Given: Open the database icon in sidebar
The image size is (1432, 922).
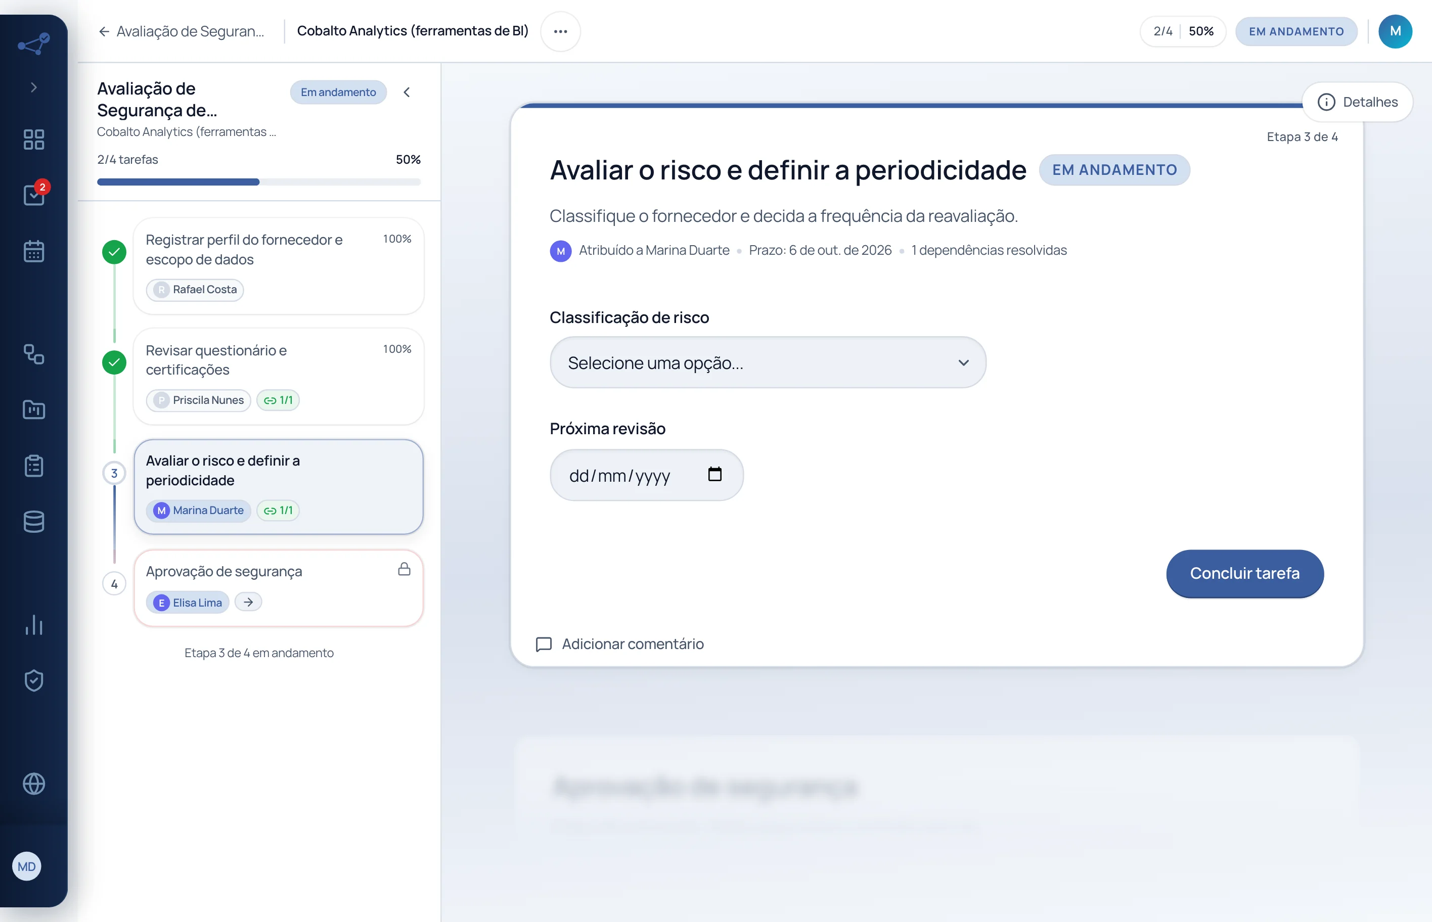Looking at the screenshot, I should 33,522.
